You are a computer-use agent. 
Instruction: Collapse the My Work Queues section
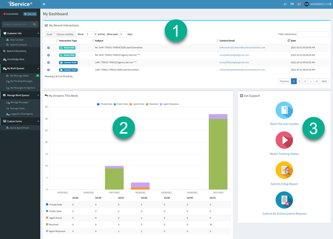pos(20,69)
